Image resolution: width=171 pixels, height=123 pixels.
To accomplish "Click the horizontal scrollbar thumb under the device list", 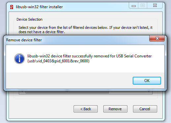I will pyautogui.click(x=67, y=92).
